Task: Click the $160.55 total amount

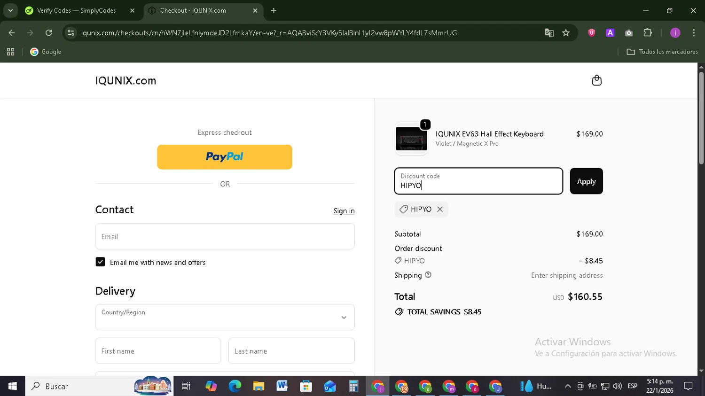Action: pyautogui.click(x=585, y=296)
